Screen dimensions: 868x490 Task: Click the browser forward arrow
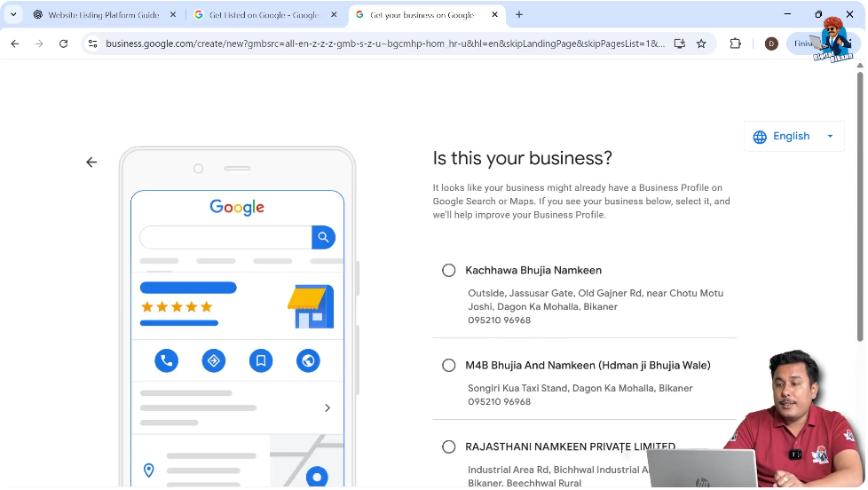coord(39,43)
